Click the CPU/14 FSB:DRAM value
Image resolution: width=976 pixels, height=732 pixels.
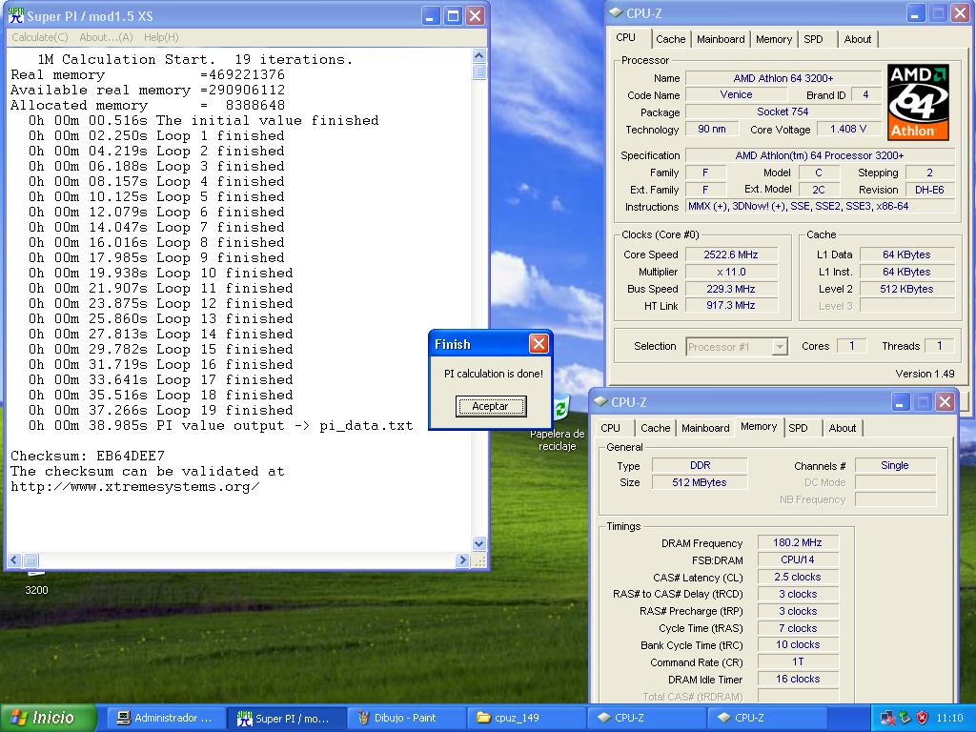(x=798, y=560)
